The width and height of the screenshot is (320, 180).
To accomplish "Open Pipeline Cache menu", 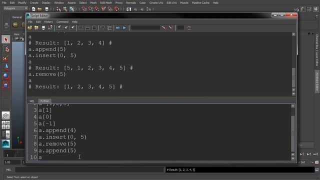I will click(200, 2).
